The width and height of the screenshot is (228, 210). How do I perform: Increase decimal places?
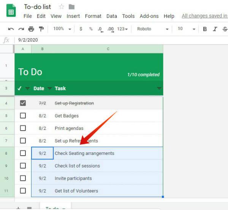(111, 29)
